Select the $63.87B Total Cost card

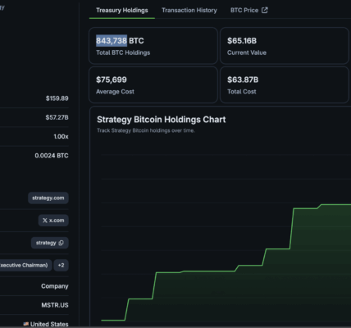285,84
